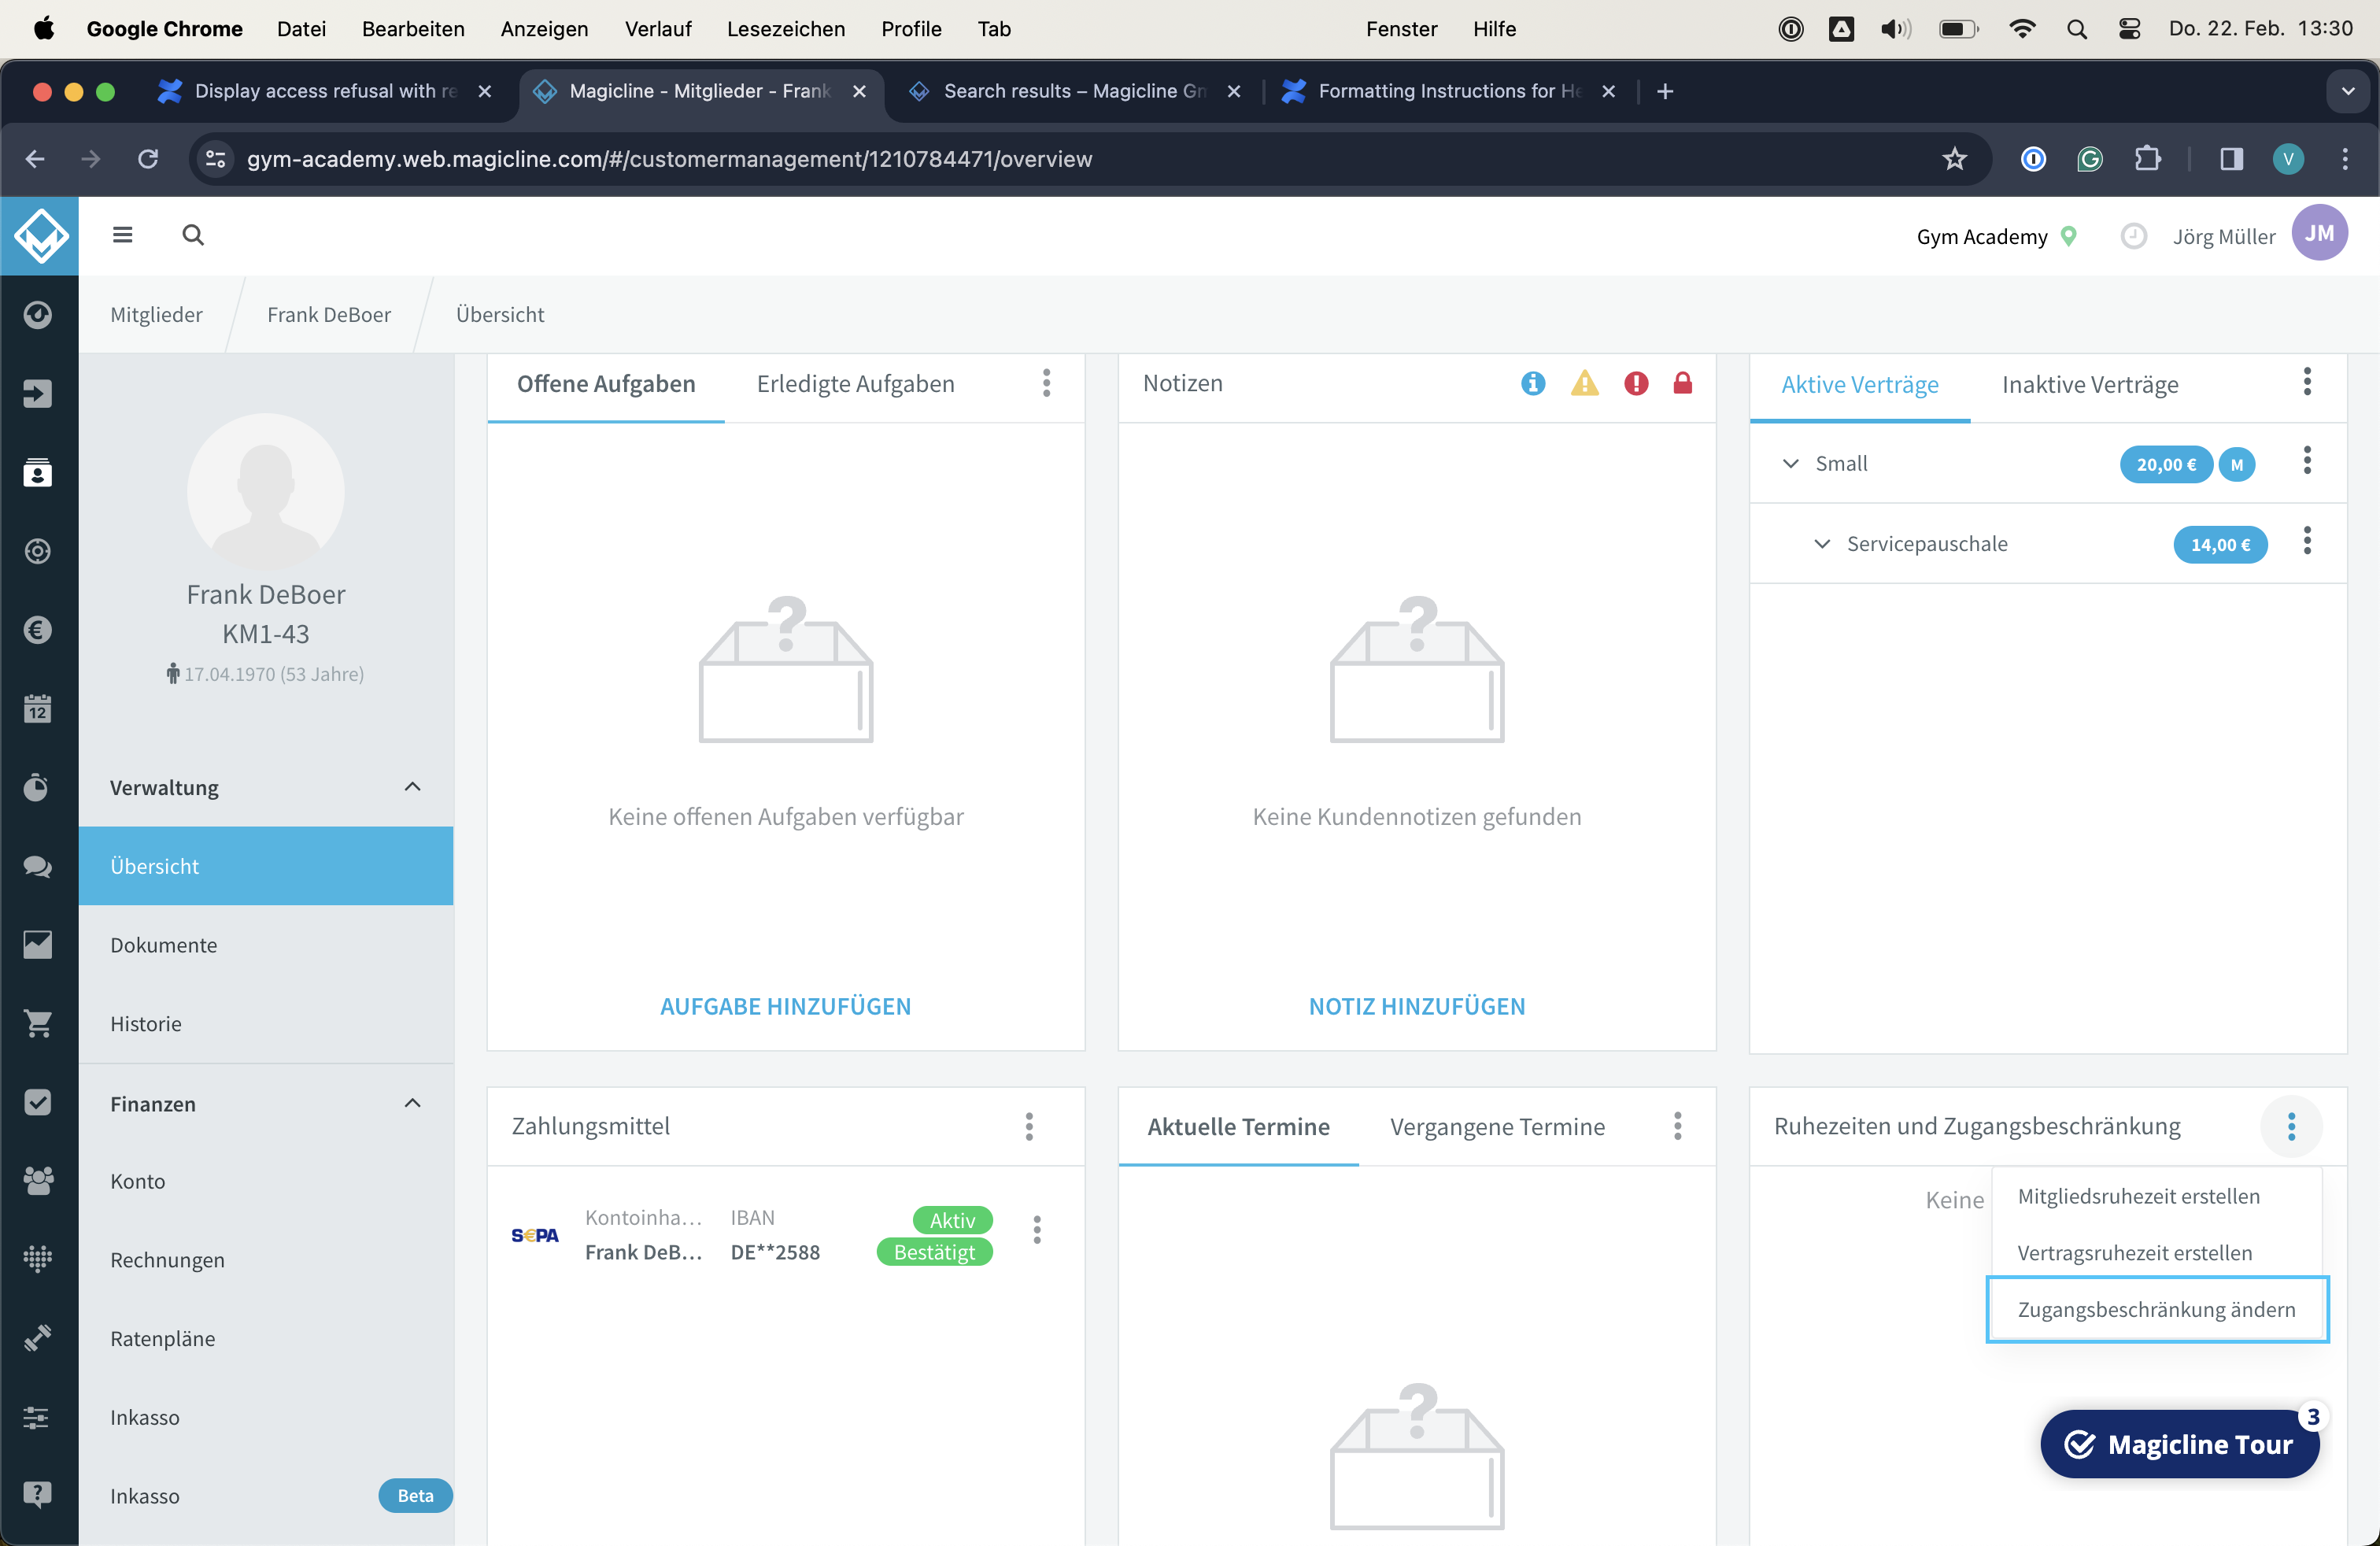Filter notes by yellow warning triangle
2380x1546 pixels.
coord(1584,383)
